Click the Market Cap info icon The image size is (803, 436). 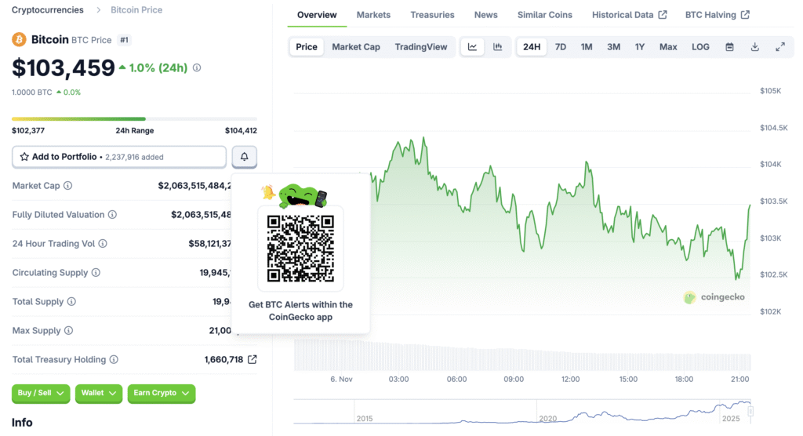68,186
